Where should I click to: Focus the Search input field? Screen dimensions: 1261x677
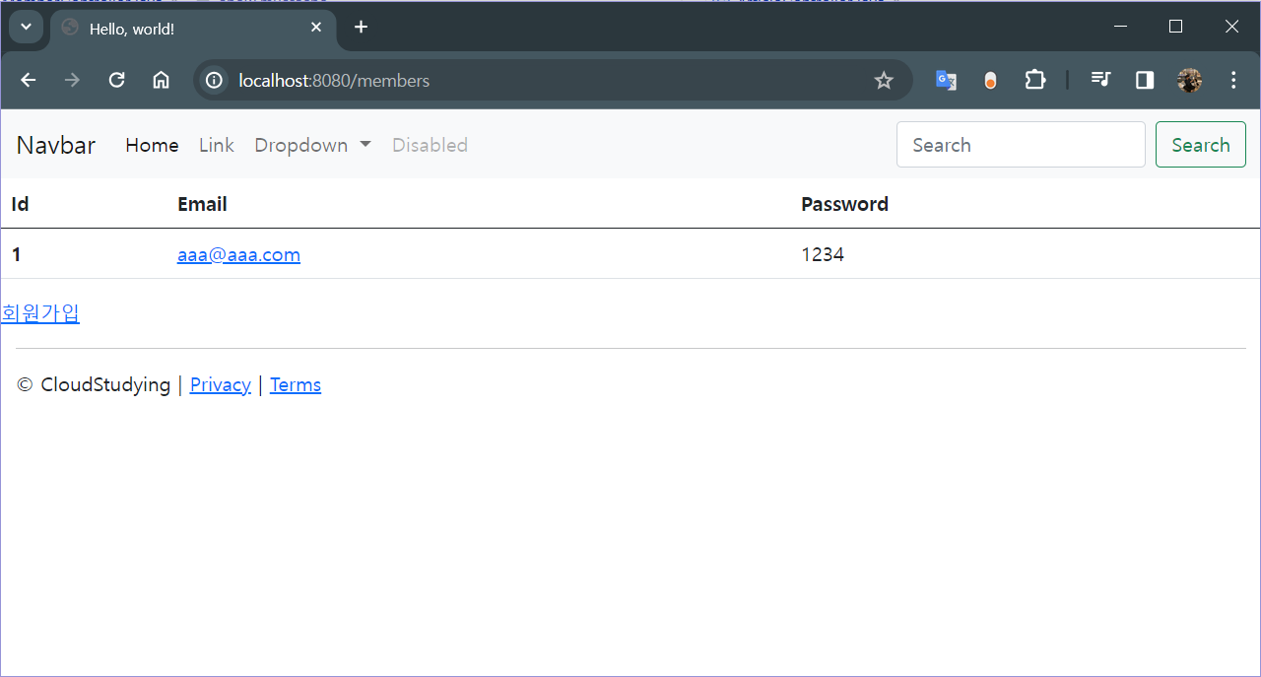1021,145
